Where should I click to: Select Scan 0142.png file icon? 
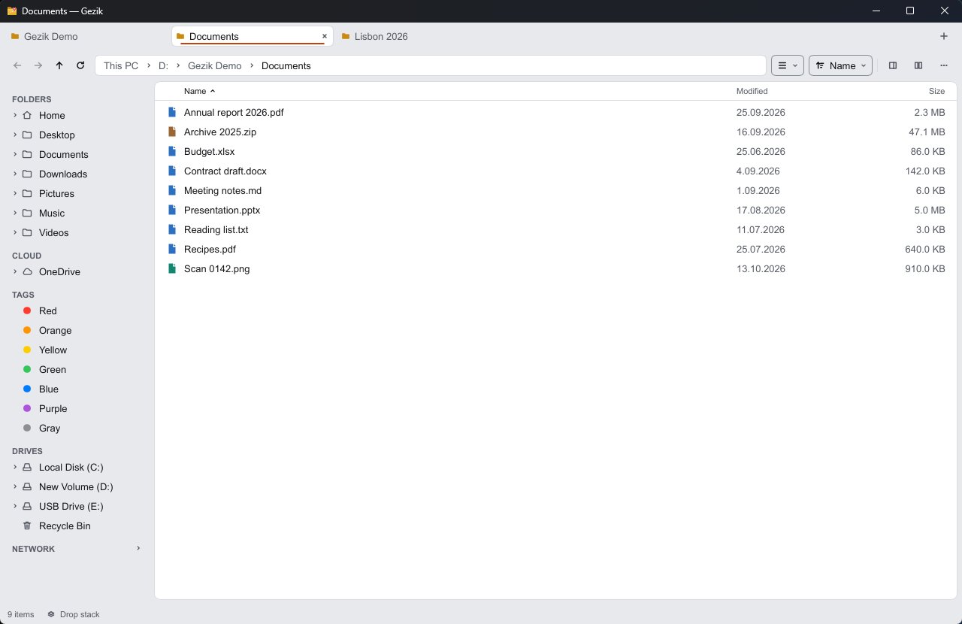172,268
